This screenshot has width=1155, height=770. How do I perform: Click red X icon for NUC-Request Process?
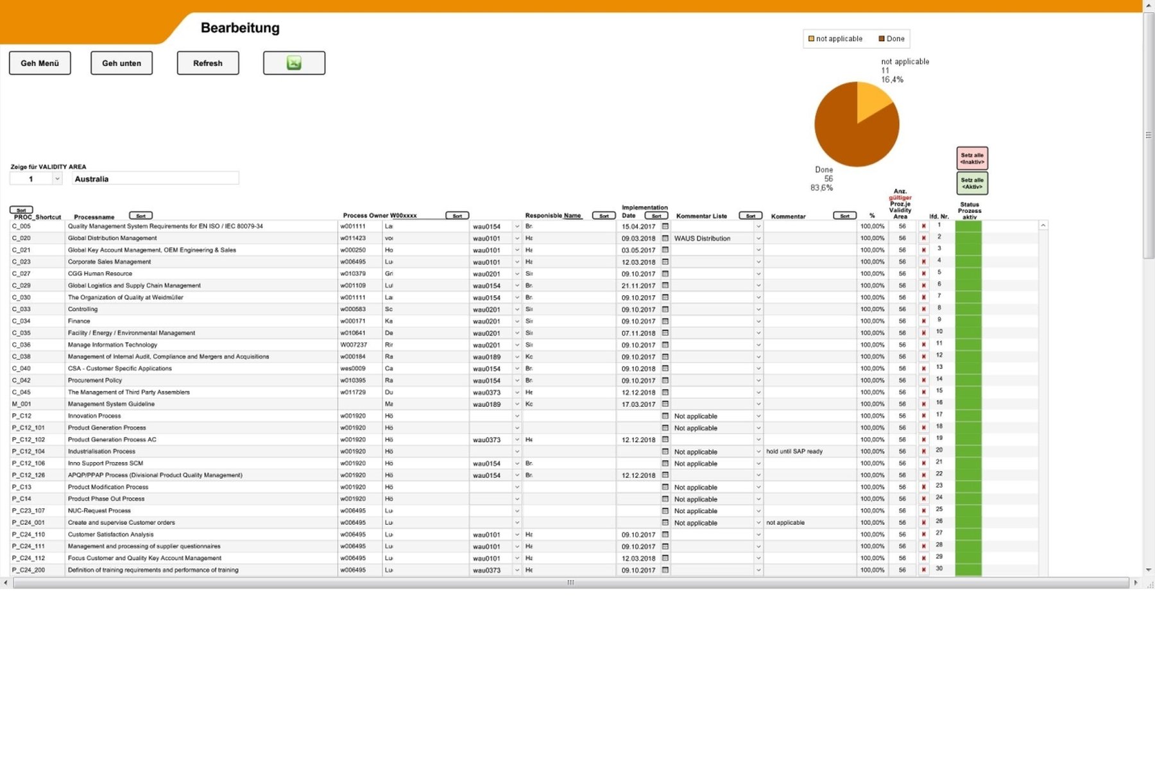coord(924,511)
